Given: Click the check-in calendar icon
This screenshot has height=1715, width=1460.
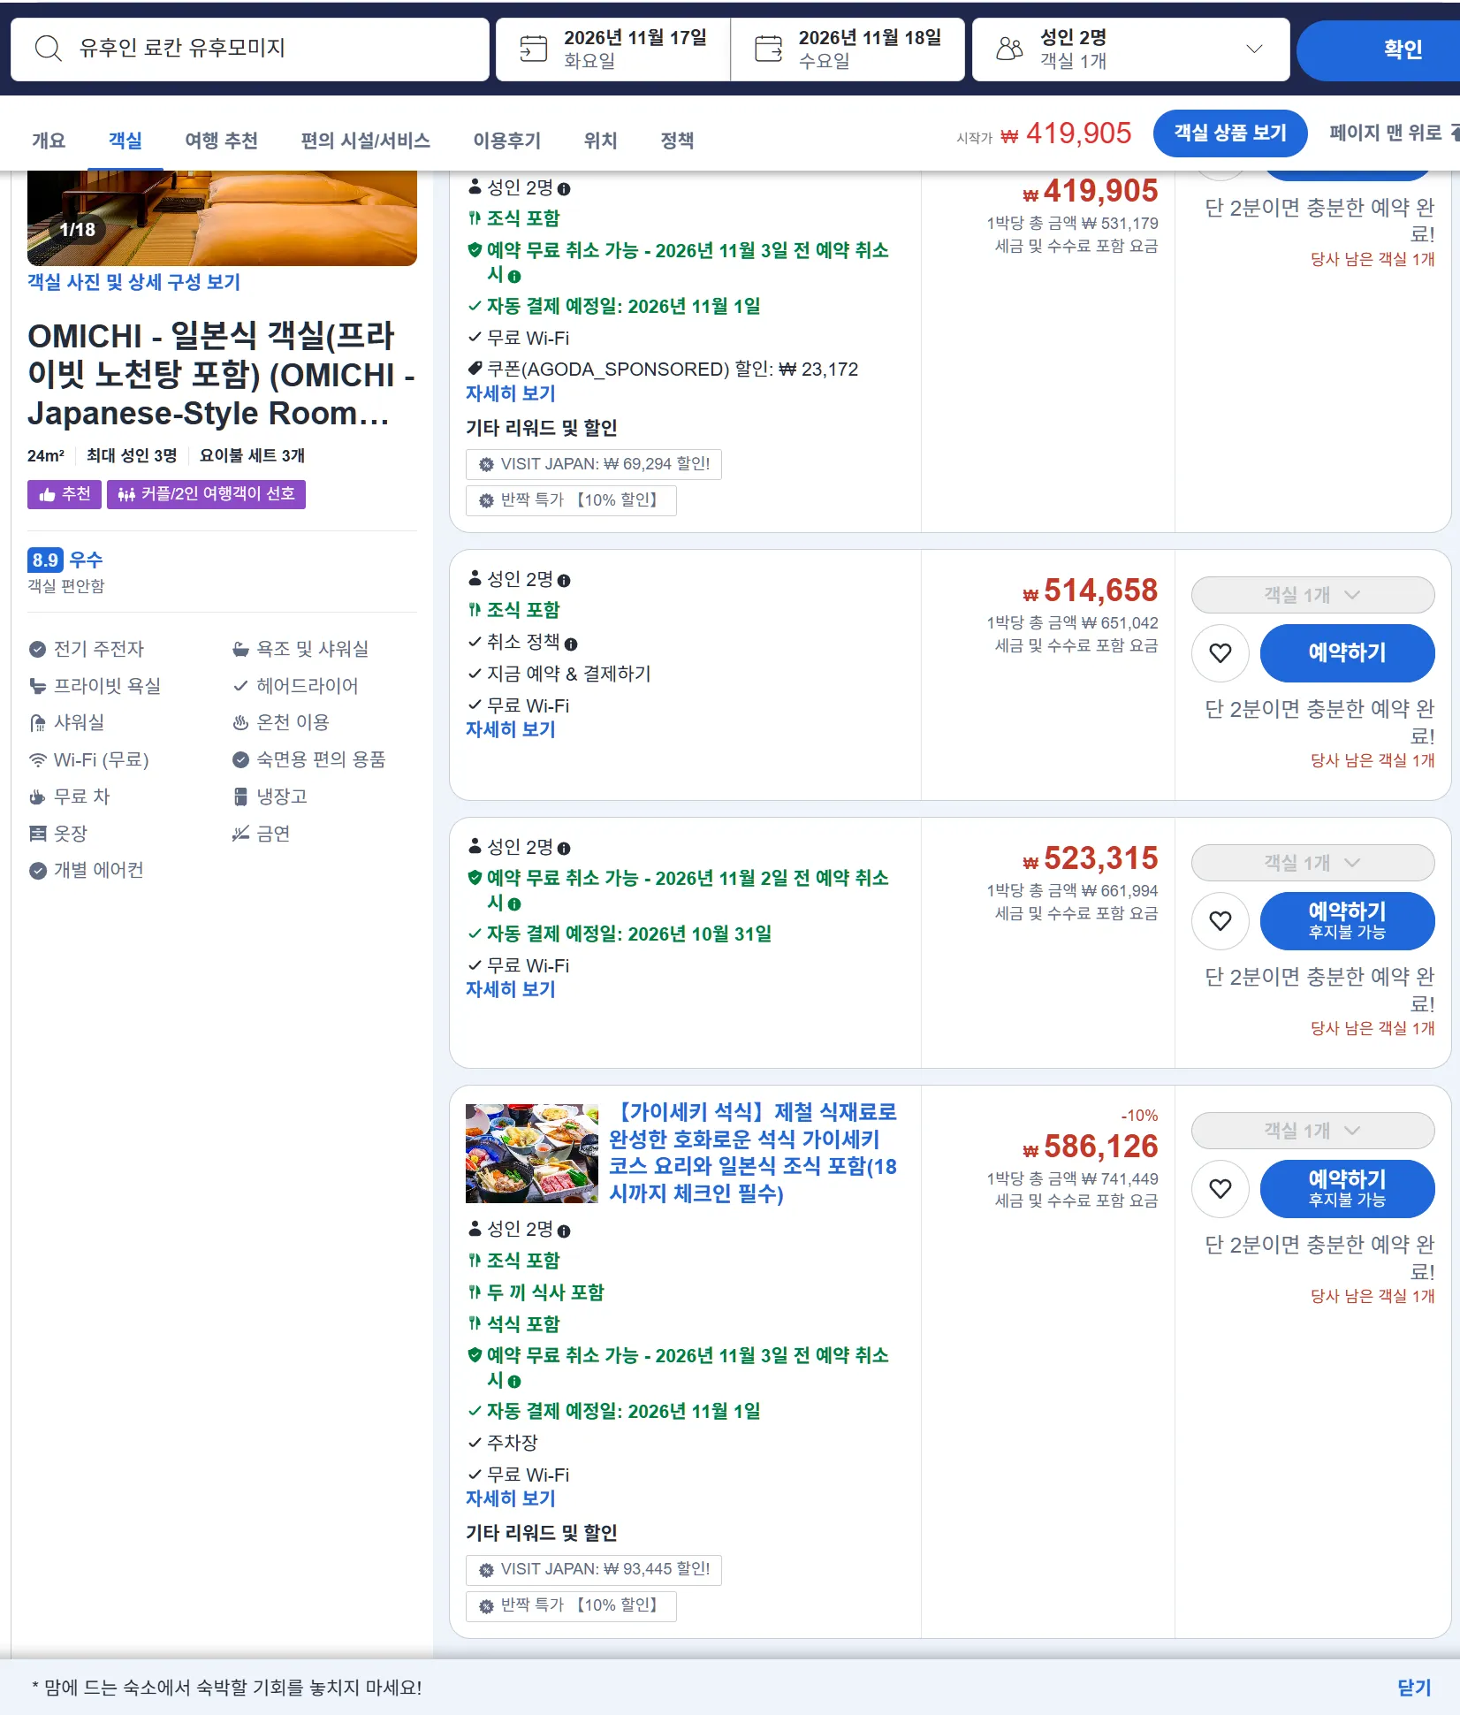Looking at the screenshot, I should (x=533, y=49).
